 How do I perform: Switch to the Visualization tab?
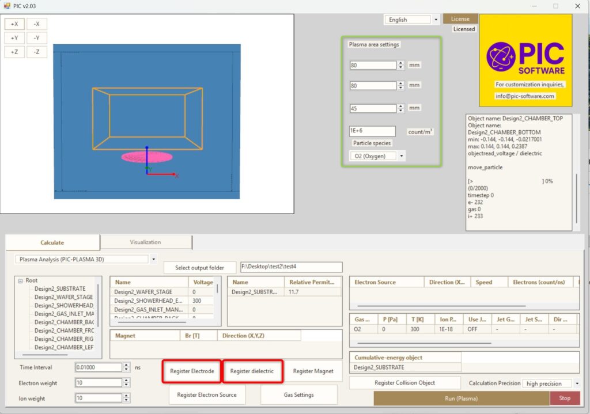(145, 242)
